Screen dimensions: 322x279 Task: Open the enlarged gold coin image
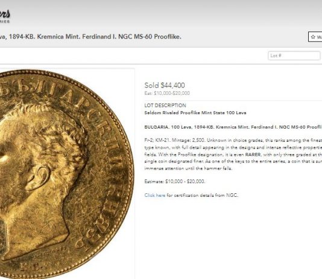click(66, 174)
